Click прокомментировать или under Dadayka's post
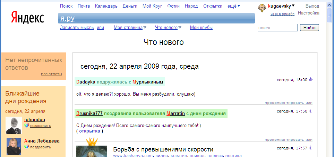Viewport: 334px width, 157px height. pyautogui.click(x=289, y=103)
